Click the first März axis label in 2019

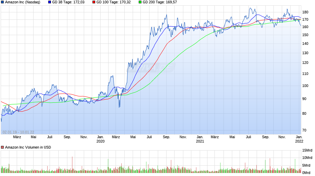[x=17, y=137]
